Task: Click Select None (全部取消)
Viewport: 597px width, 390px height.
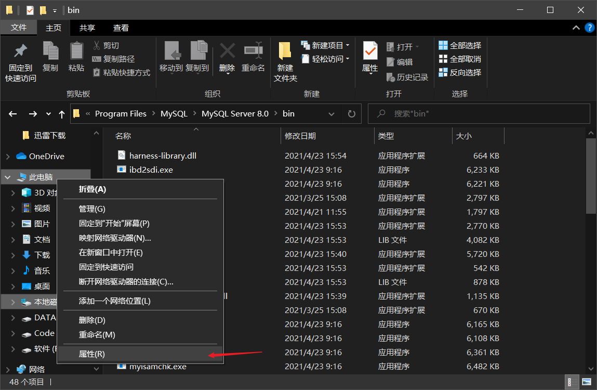Action: (x=460, y=59)
